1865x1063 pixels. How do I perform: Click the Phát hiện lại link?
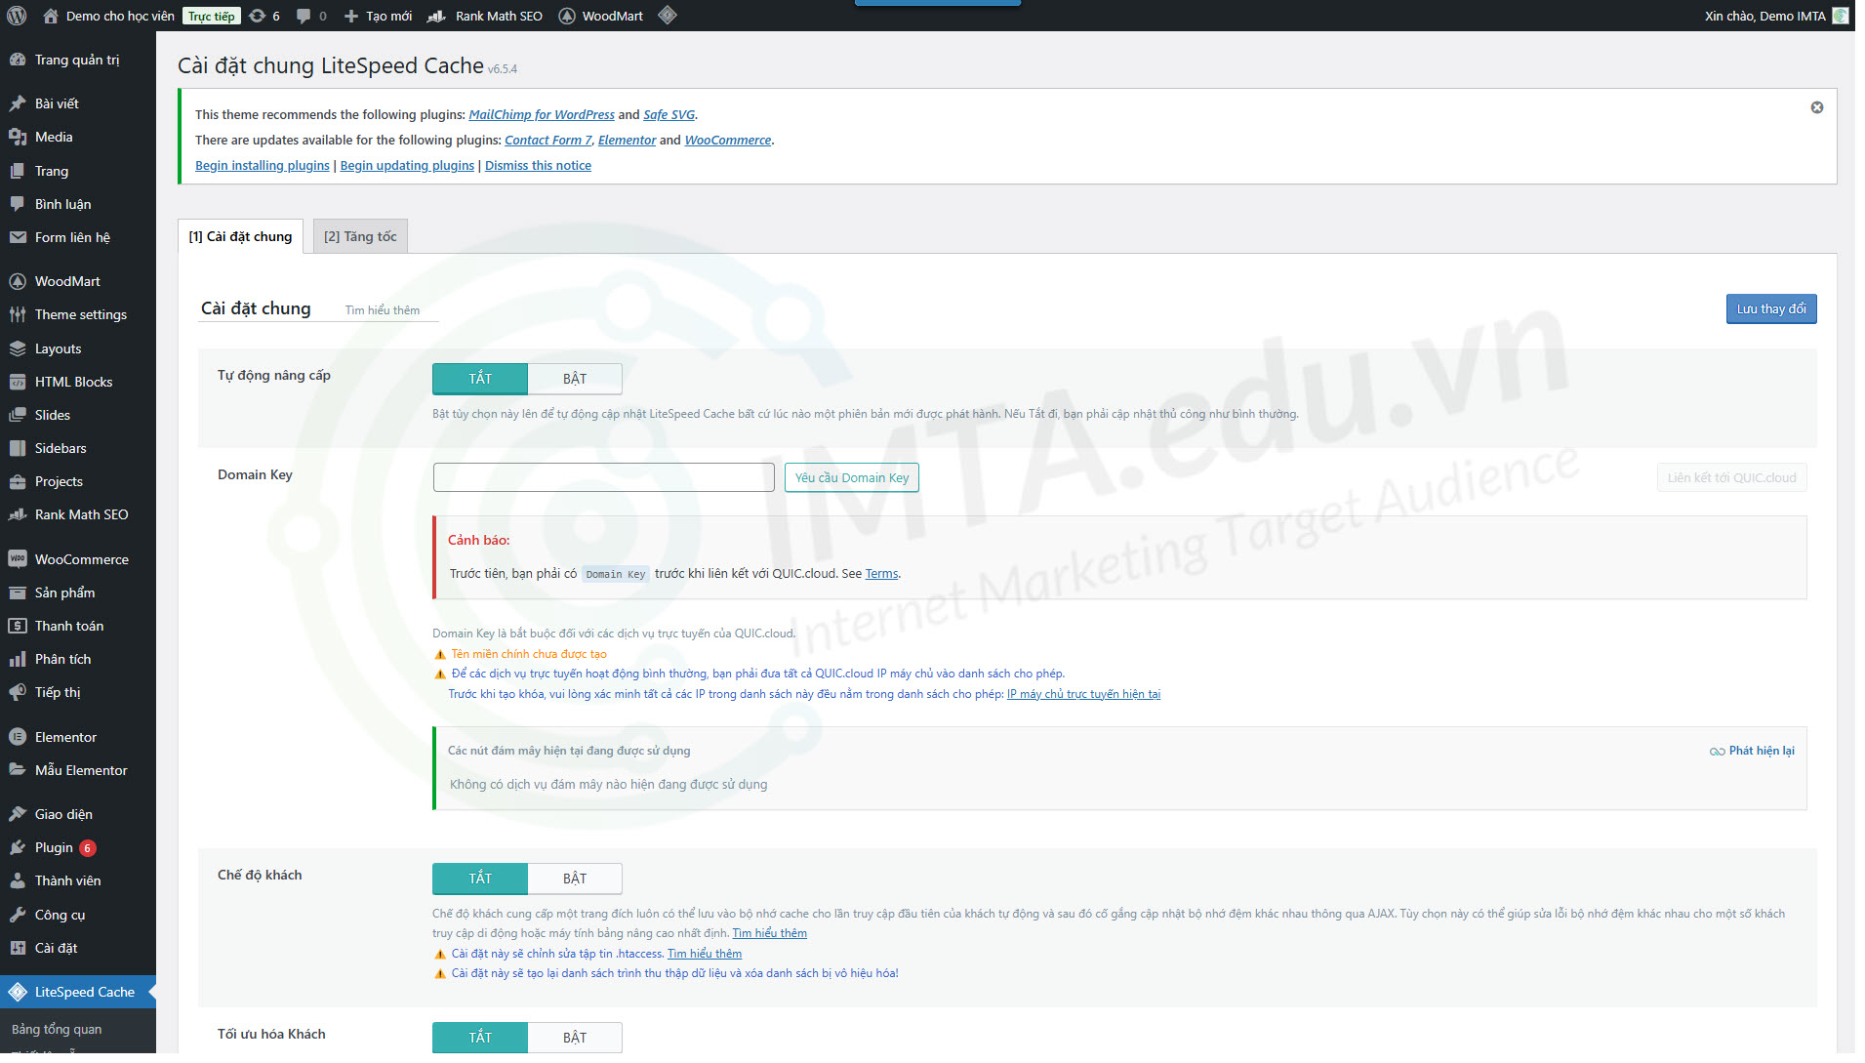[1753, 751]
